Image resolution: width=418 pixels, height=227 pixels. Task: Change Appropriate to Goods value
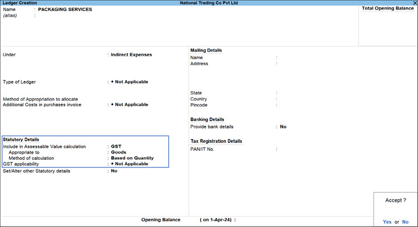(x=119, y=152)
